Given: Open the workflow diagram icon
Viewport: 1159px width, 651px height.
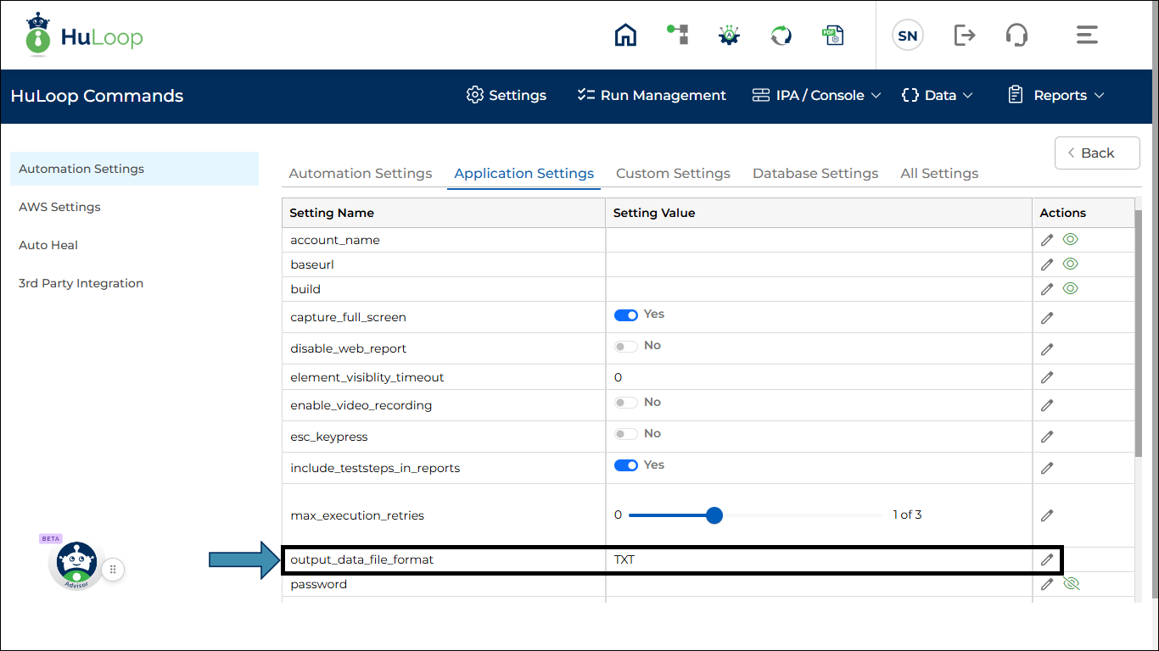Looking at the screenshot, I should (x=677, y=35).
